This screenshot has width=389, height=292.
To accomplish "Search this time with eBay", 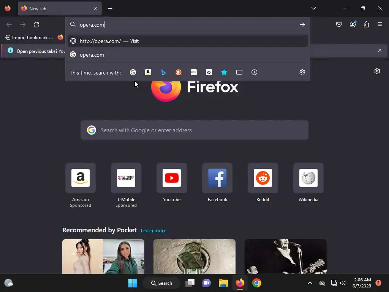I will 194,72.
